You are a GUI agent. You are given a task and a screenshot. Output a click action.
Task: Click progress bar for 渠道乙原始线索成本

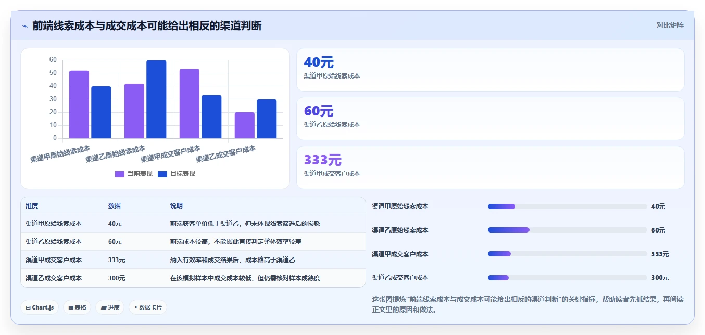click(567, 230)
